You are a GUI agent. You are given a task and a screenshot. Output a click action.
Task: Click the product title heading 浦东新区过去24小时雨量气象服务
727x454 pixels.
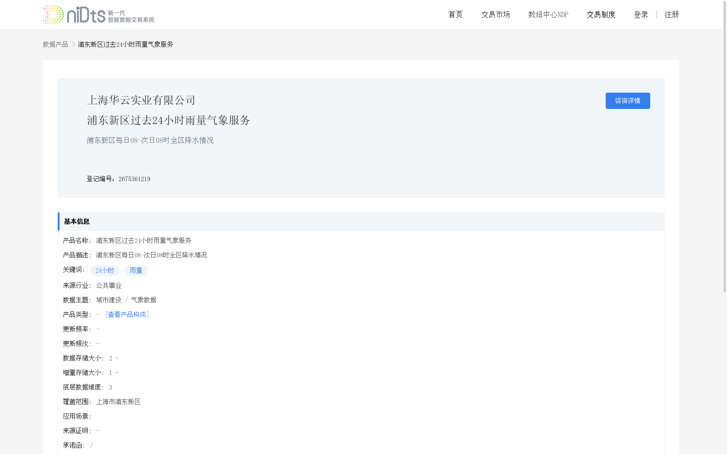pyautogui.click(x=169, y=120)
